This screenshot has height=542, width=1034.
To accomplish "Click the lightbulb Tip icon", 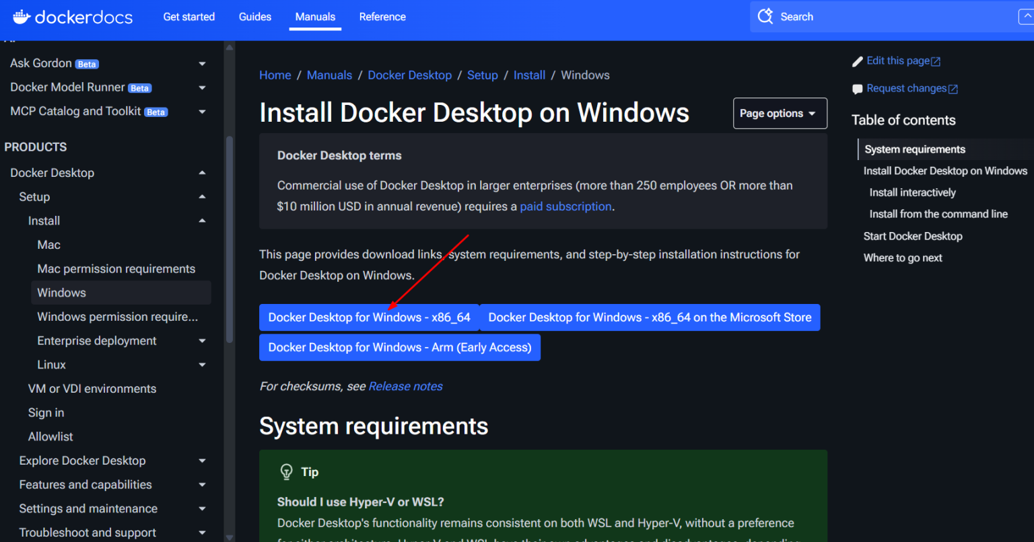I will 287,471.
